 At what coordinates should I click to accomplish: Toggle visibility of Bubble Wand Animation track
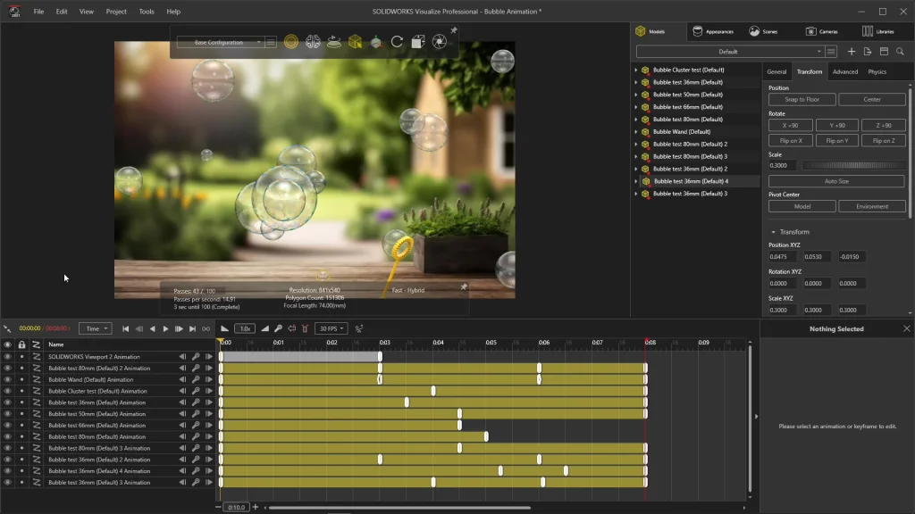point(7,379)
